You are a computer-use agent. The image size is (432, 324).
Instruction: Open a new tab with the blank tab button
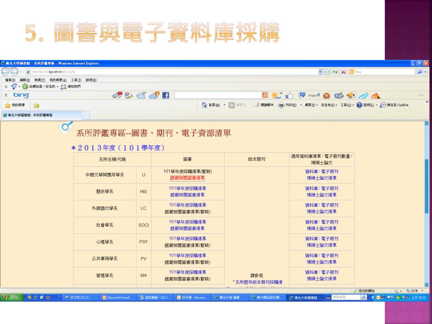tap(86, 115)
